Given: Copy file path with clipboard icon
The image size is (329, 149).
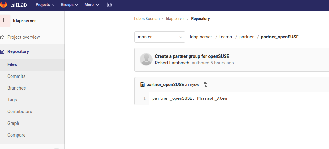Looking at the screenshot, I should click(205, 85).
